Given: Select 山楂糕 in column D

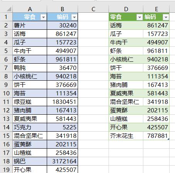Looking at the screenshot, I should (x=126, y=119).
